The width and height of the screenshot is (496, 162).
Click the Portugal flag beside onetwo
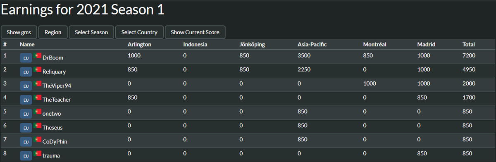coord(38,111)
